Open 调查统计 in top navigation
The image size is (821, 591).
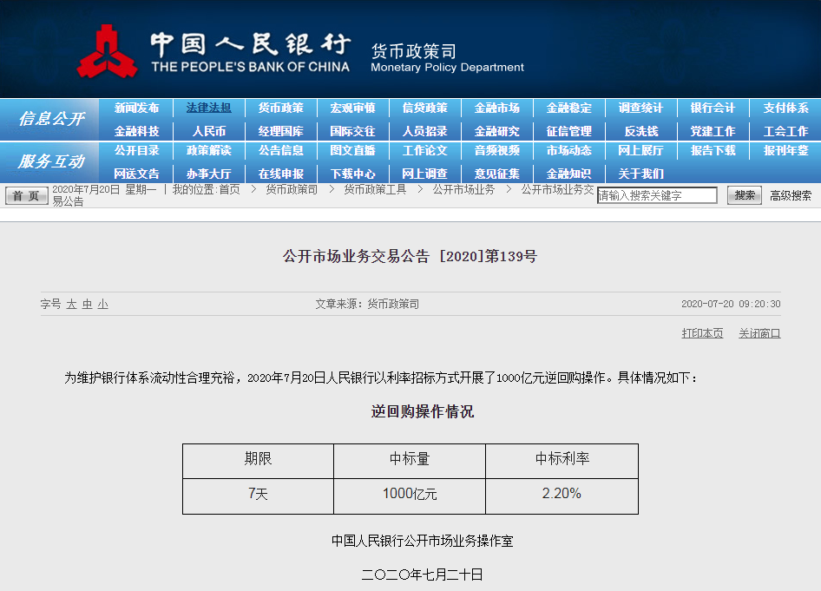tap(640, 108)
